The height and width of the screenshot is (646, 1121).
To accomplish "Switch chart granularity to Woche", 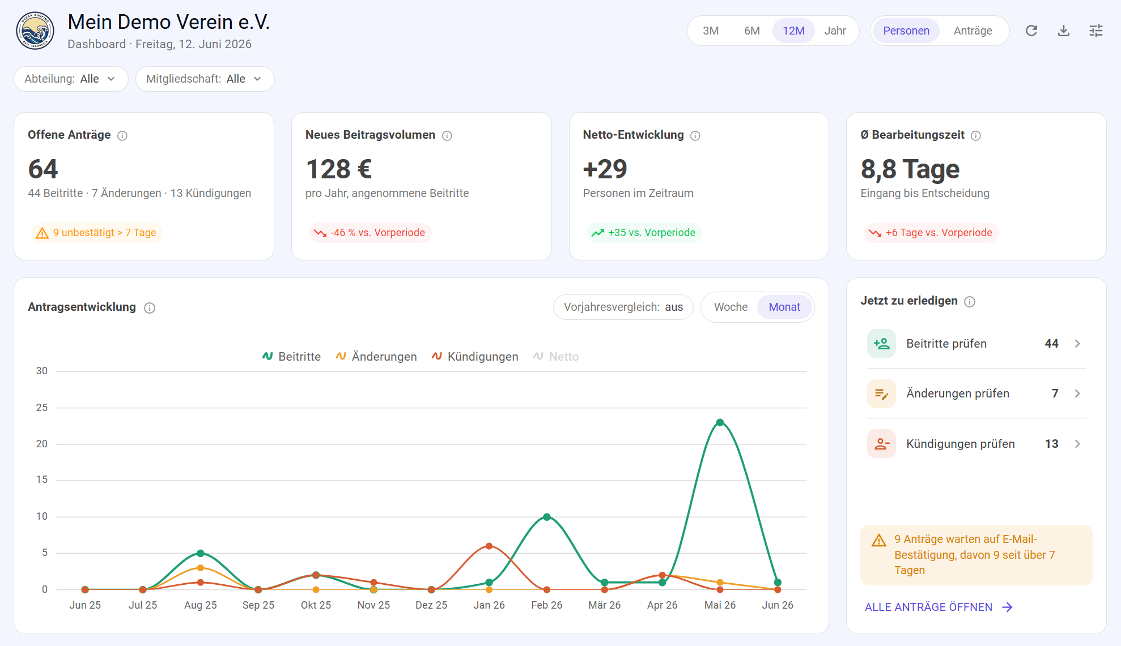I will tap(731, 307).
